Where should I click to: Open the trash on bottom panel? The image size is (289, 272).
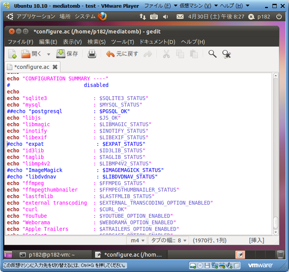pos(280,255)
